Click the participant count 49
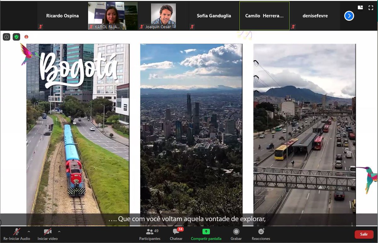Screen dimensions: 378x243 (x=156, y=231)
